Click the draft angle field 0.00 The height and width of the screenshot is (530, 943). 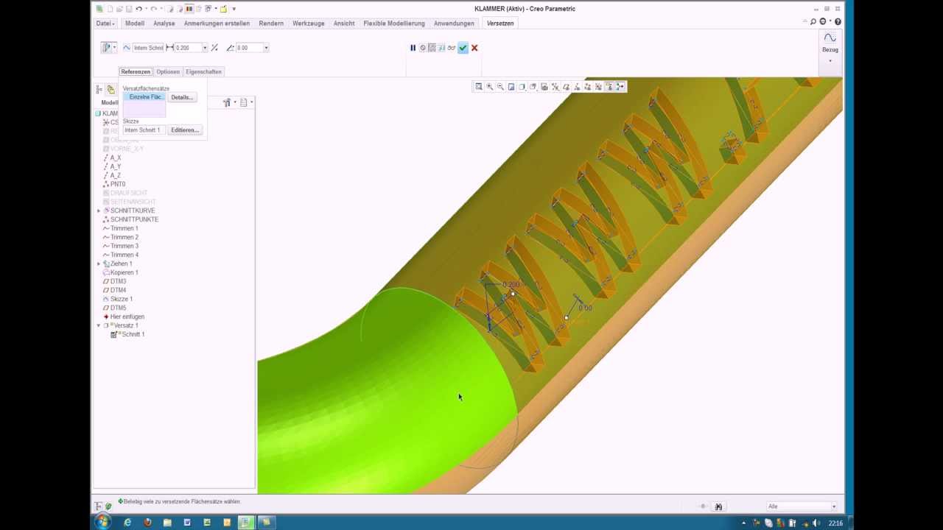pyautogui.click(x=249, y=48)
